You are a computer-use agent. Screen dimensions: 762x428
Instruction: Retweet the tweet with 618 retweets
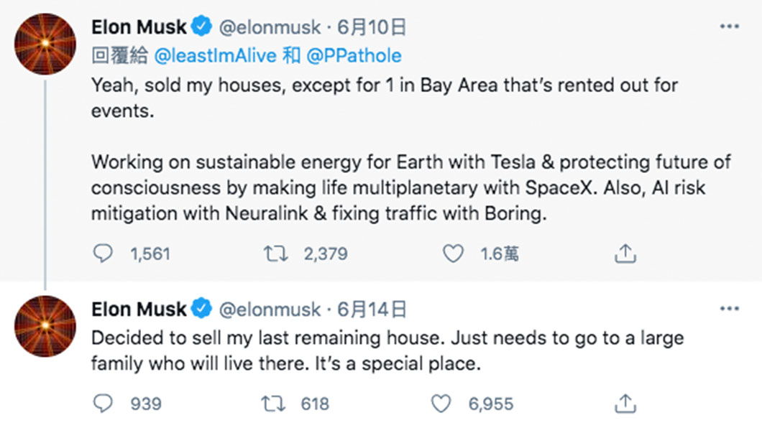coord(273,404)
